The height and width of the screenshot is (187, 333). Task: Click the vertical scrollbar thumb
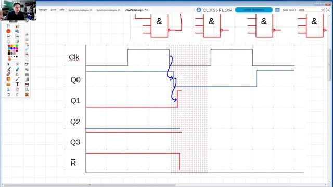[x=329, y=64]
